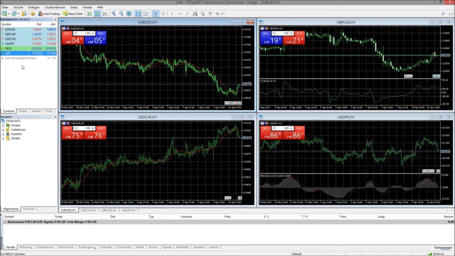This screenshot has width=455, height=256.
Task: Expand the Skripte tree node
Action: coord(3,139)
